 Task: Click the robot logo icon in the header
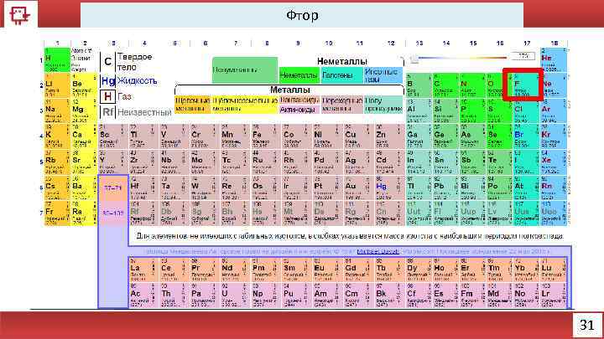click(x=18, y=15)
